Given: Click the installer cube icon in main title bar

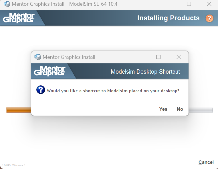Looking at the screenshot, I should (7, 4).
